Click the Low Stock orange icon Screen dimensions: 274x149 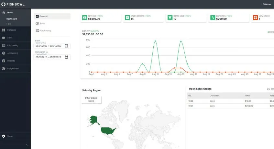click(255, 17)
